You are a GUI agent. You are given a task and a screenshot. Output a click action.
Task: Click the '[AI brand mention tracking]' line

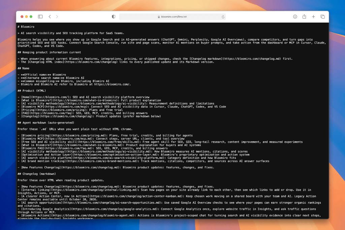(x=144, y=161)
